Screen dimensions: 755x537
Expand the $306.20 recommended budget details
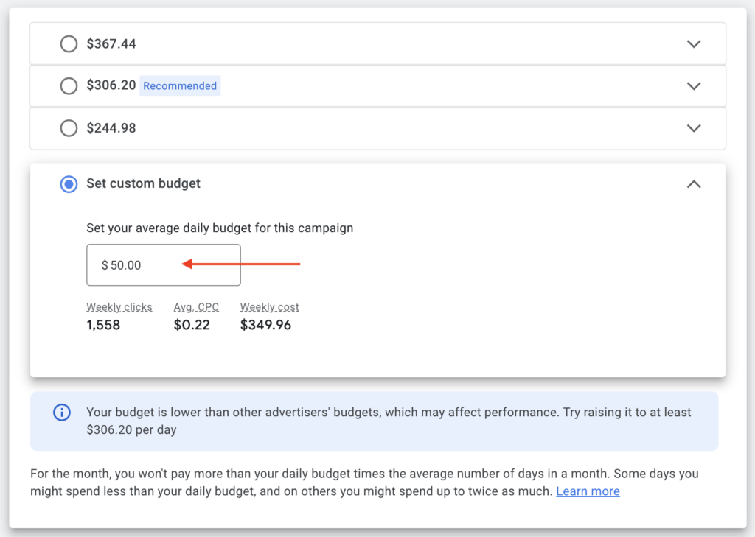click(694, 85)
